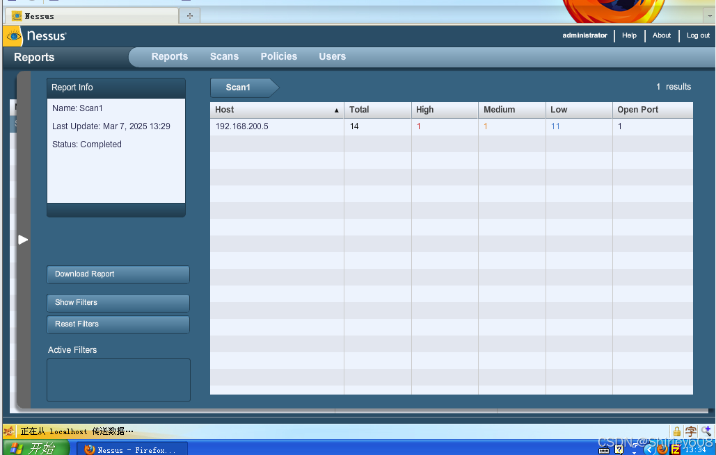Click the 13:34 taskbar clock
This screenshot has height=455, width=716.
pyautogui.click(x=695, y=450)
